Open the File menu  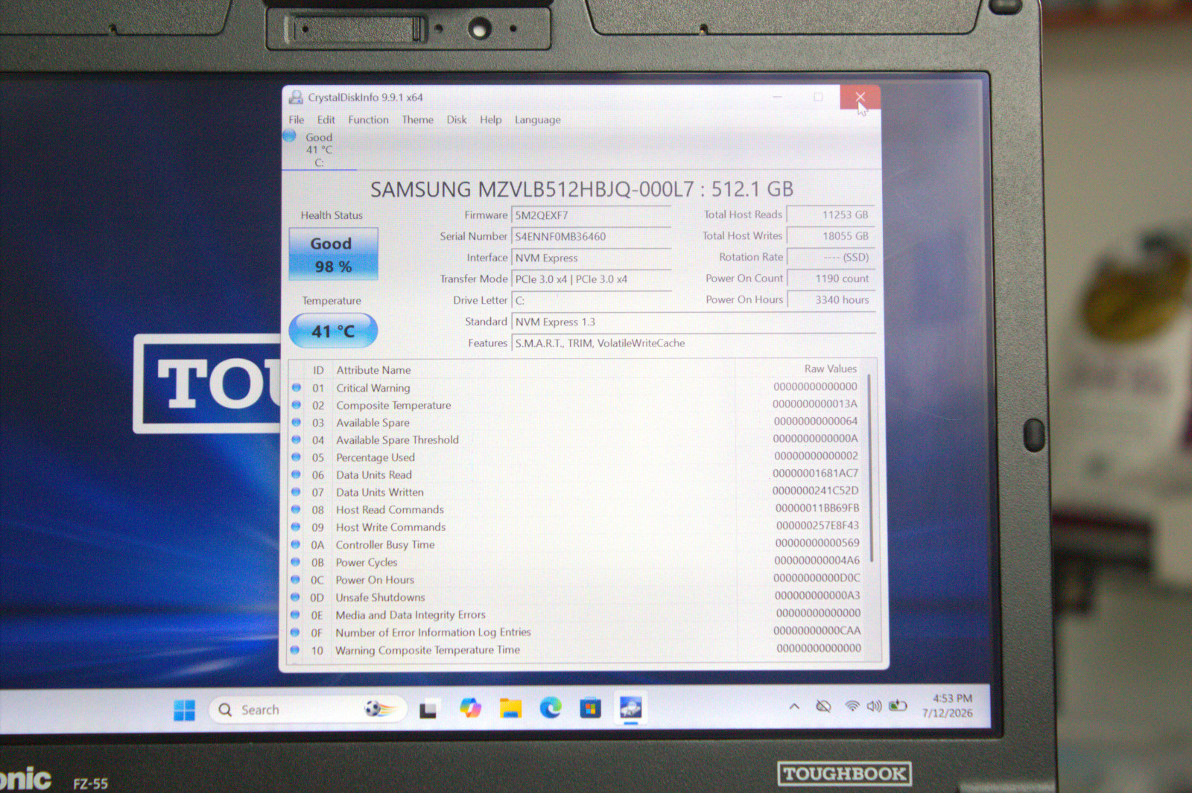coord(297,120)
